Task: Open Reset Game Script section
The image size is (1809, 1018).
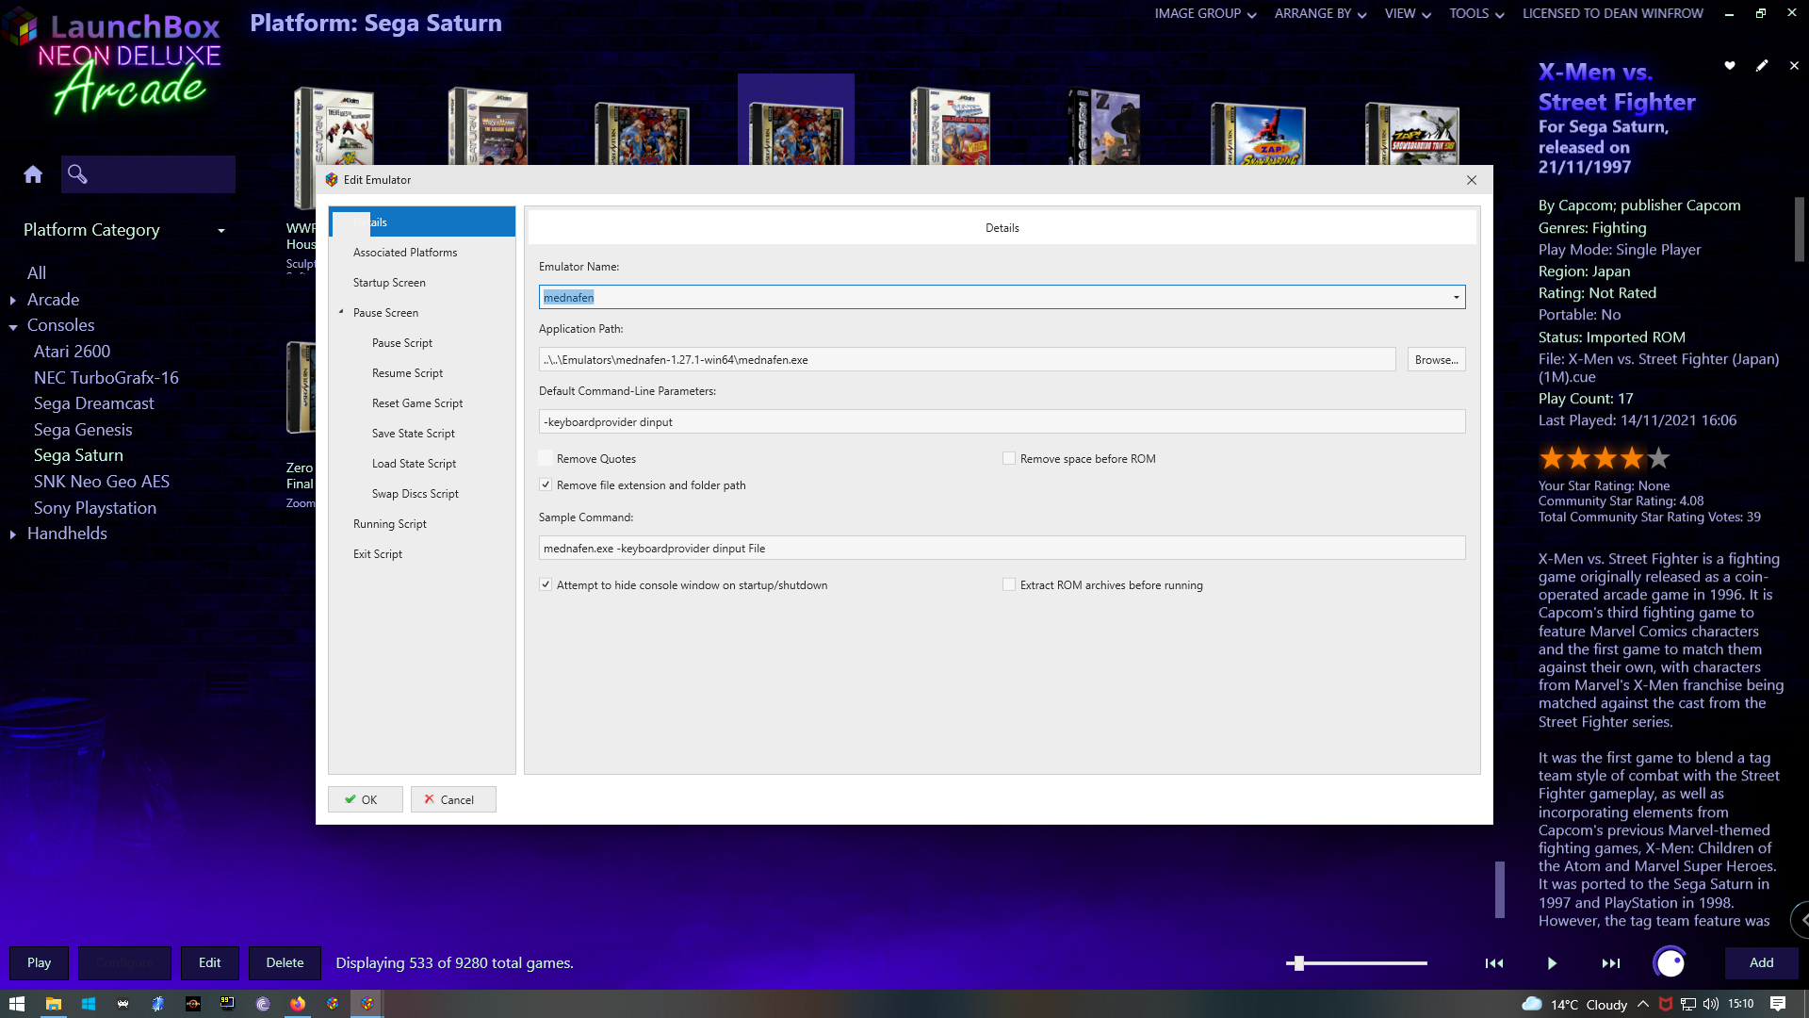Action: 417,403
